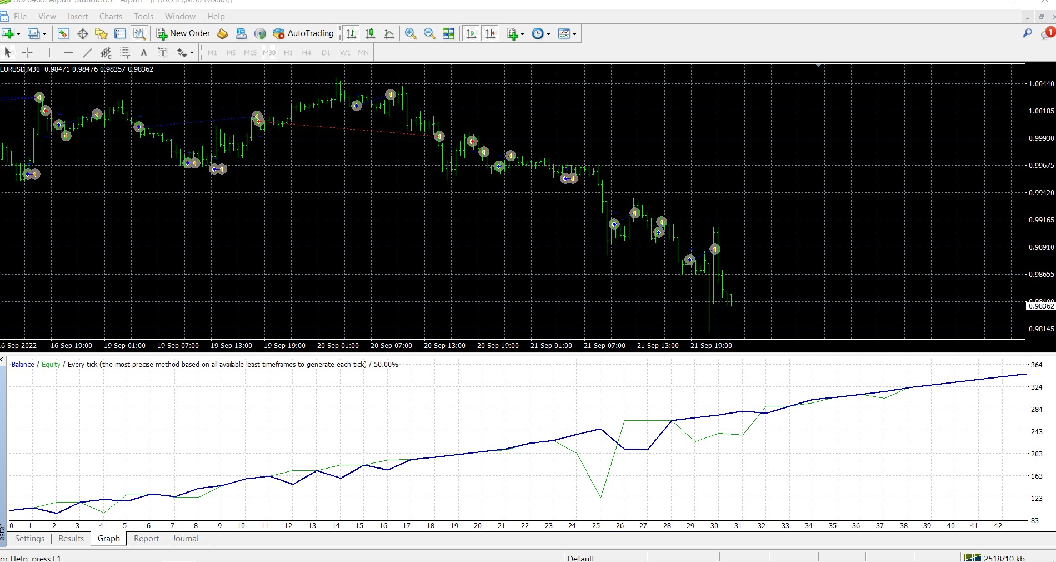Show the Navigator panel (folder with star)
Image resolution: width=1056 pixels, height=562 pixels.
point(101,34)
